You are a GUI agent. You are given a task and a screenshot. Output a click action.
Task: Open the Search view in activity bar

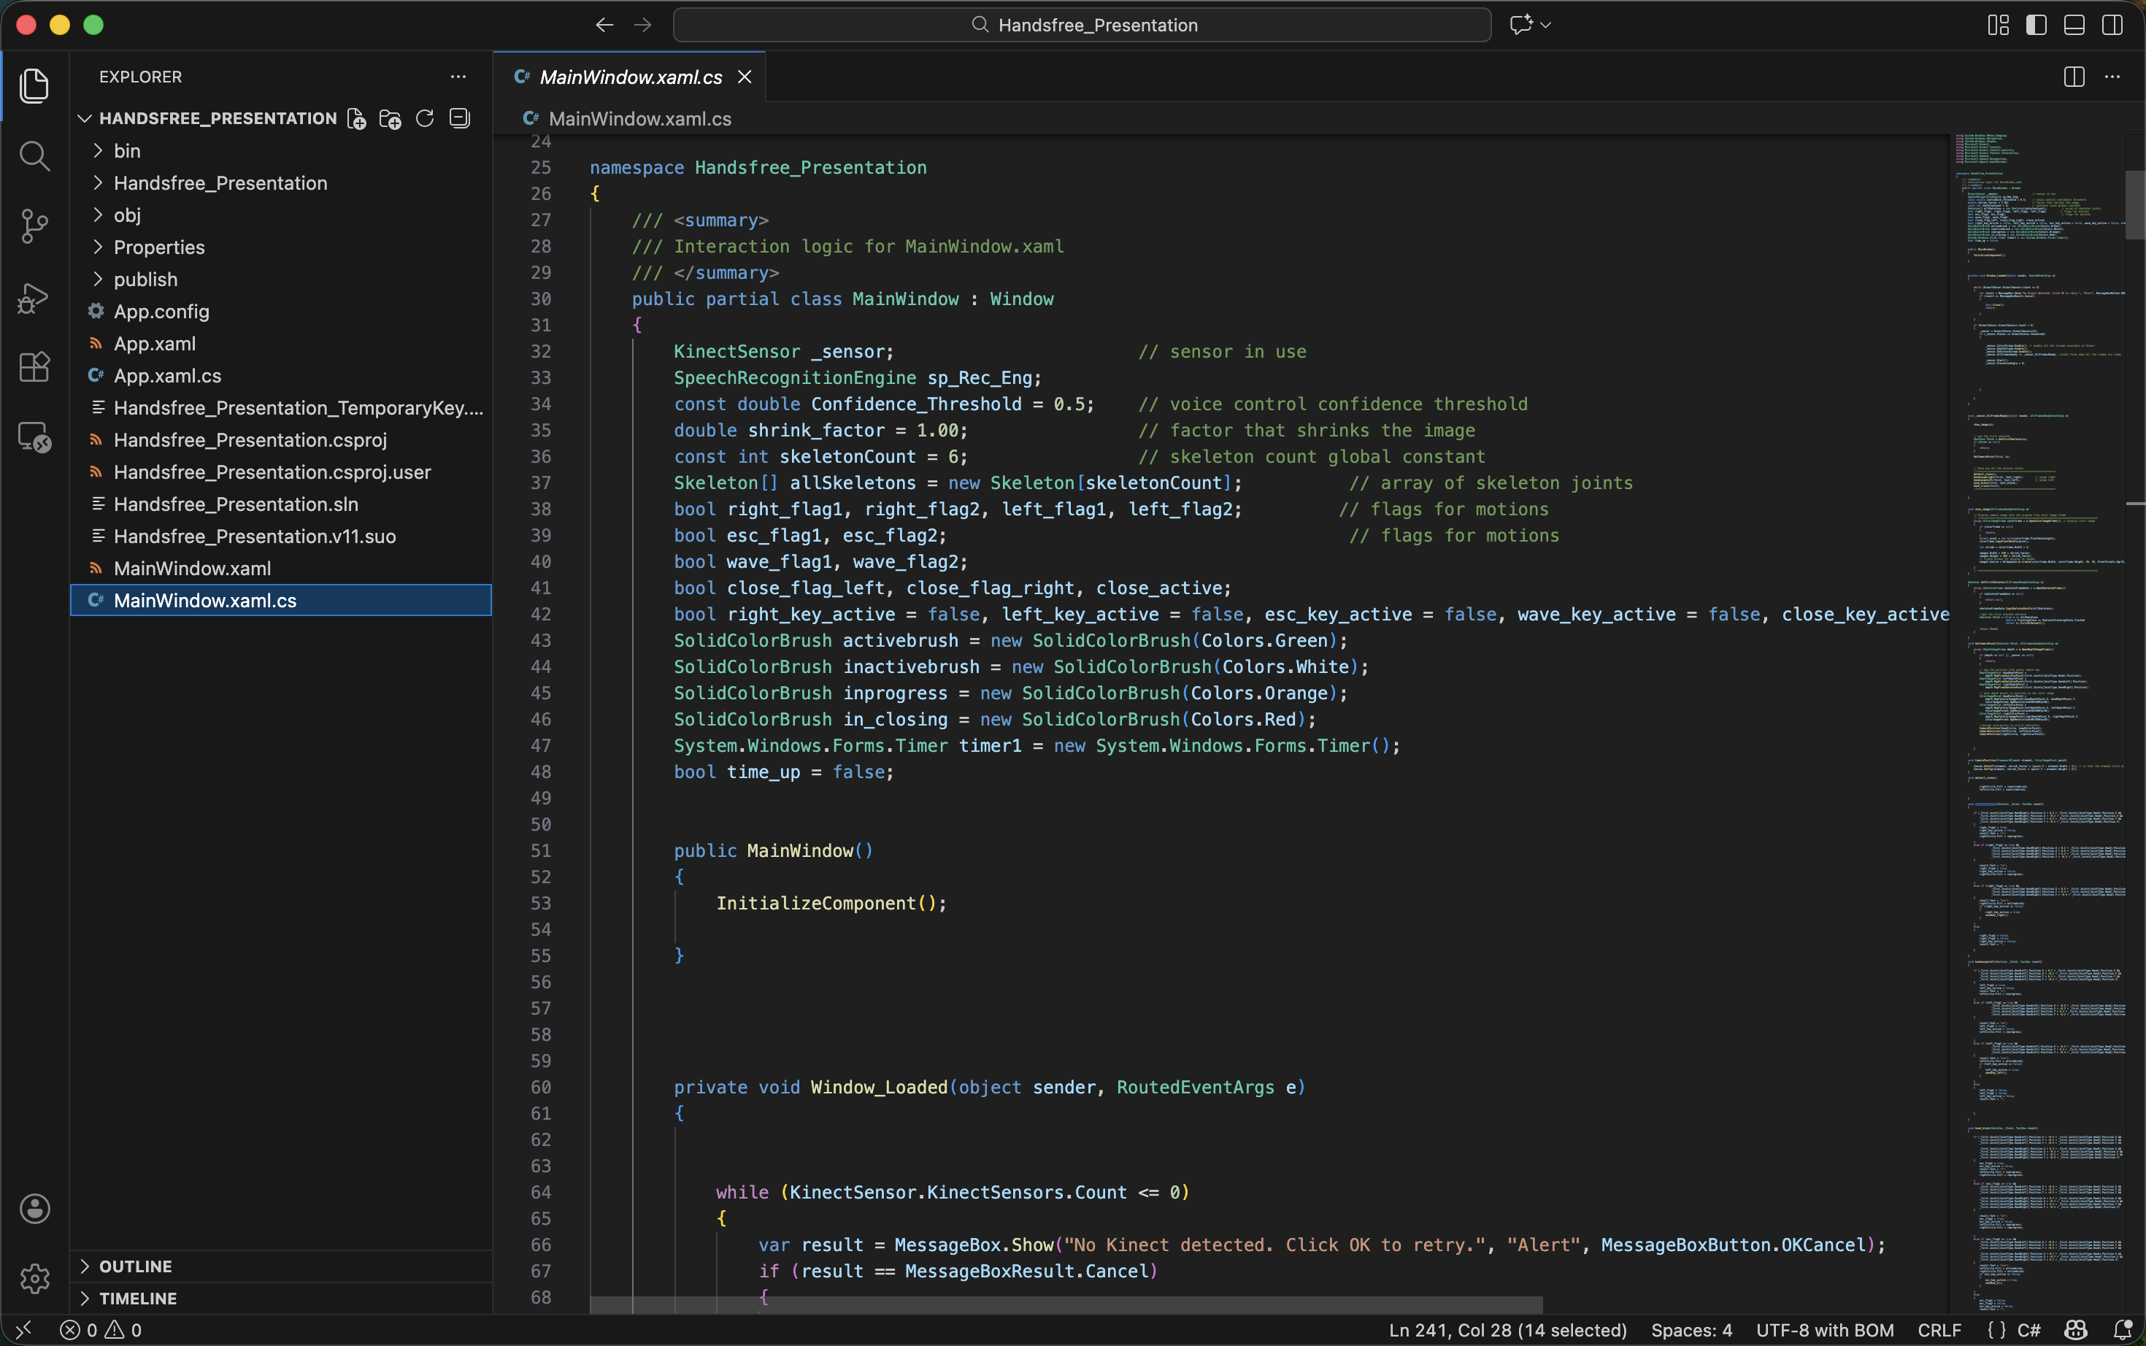pyautogui.click(x=34, y=155)
